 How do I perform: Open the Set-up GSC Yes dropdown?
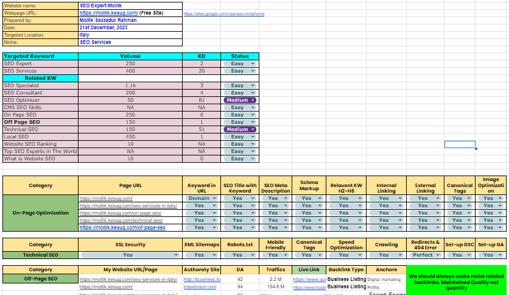(x=460, y=255)
